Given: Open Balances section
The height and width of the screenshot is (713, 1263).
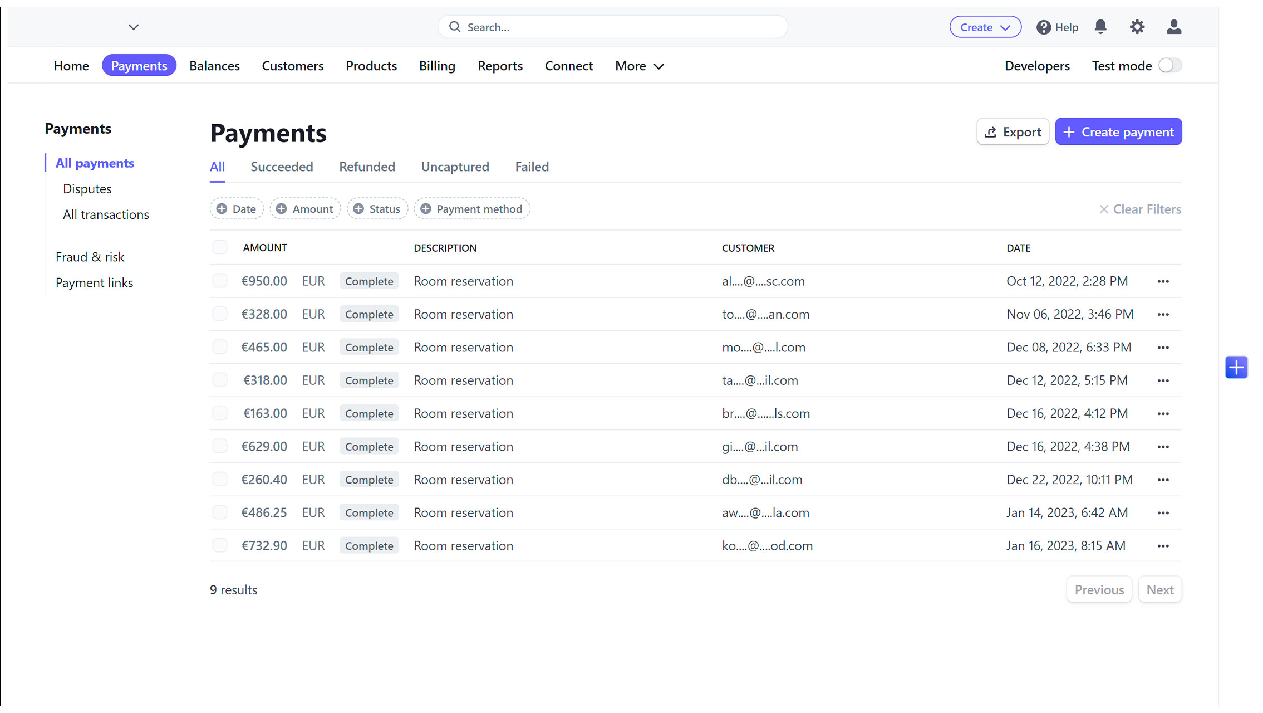Looking at the screenshot, I should [x=214, y=66].
